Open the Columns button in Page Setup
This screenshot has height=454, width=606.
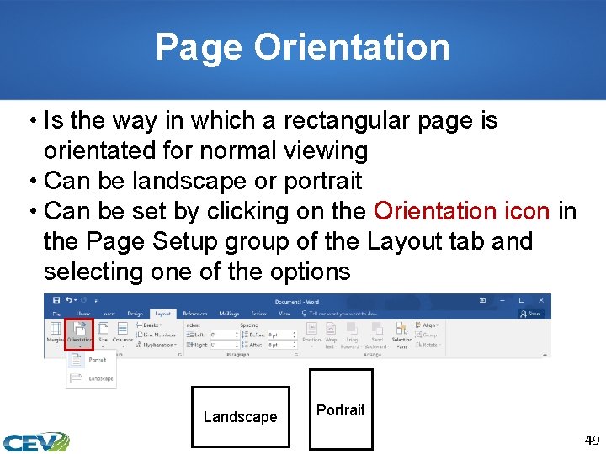pos(123,335)
